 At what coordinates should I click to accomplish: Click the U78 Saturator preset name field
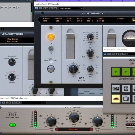(69, 8)
